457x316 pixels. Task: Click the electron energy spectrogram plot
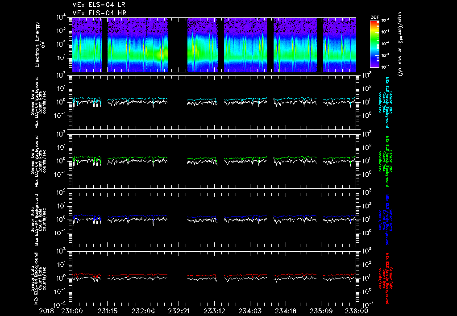click(214, 45)
